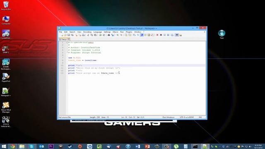265x149 pixels.
Task: Click the Save All toolbar icon
Action: pos(72,35)
